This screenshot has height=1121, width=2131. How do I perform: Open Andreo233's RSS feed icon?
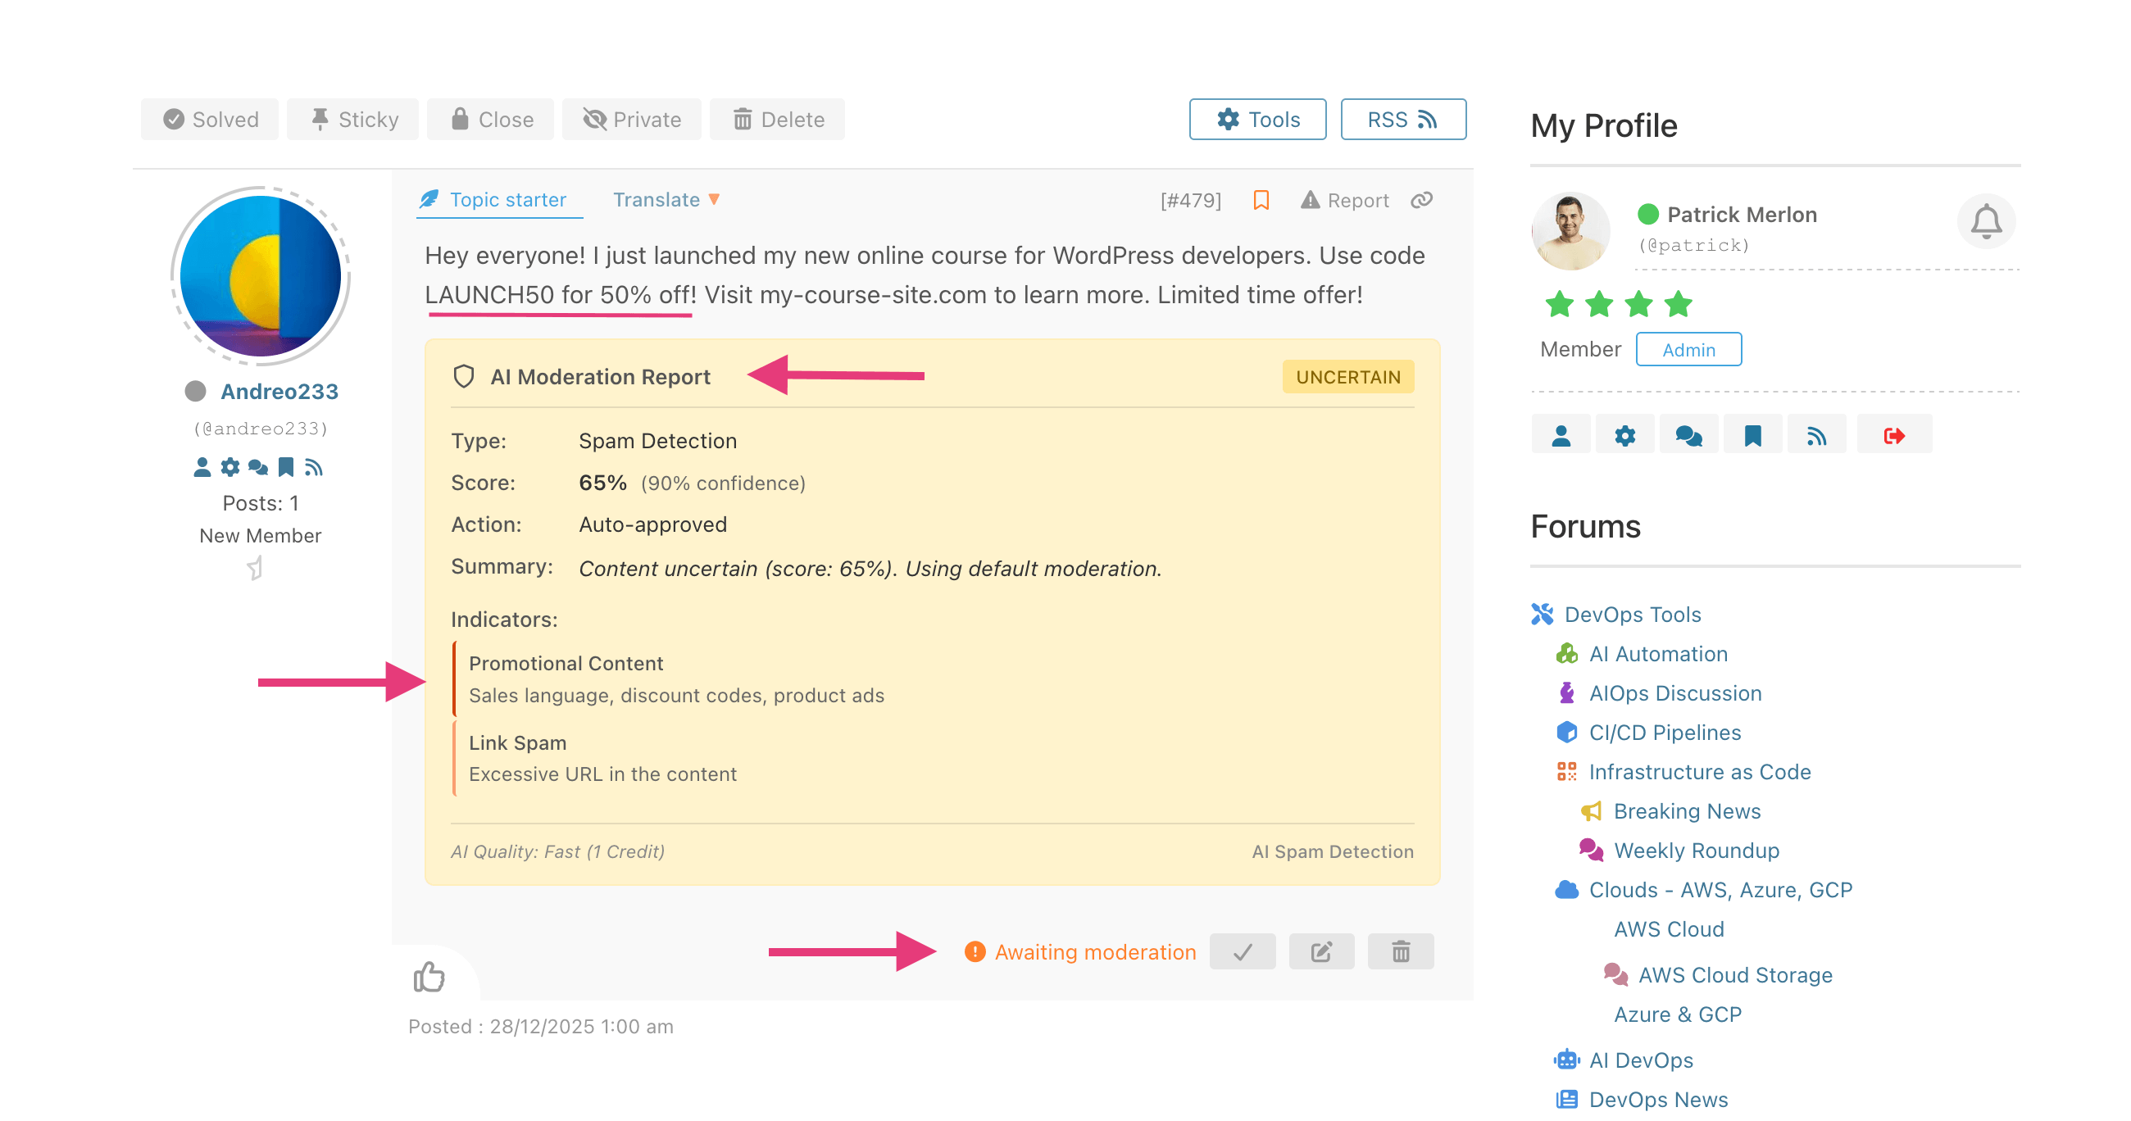316,467
